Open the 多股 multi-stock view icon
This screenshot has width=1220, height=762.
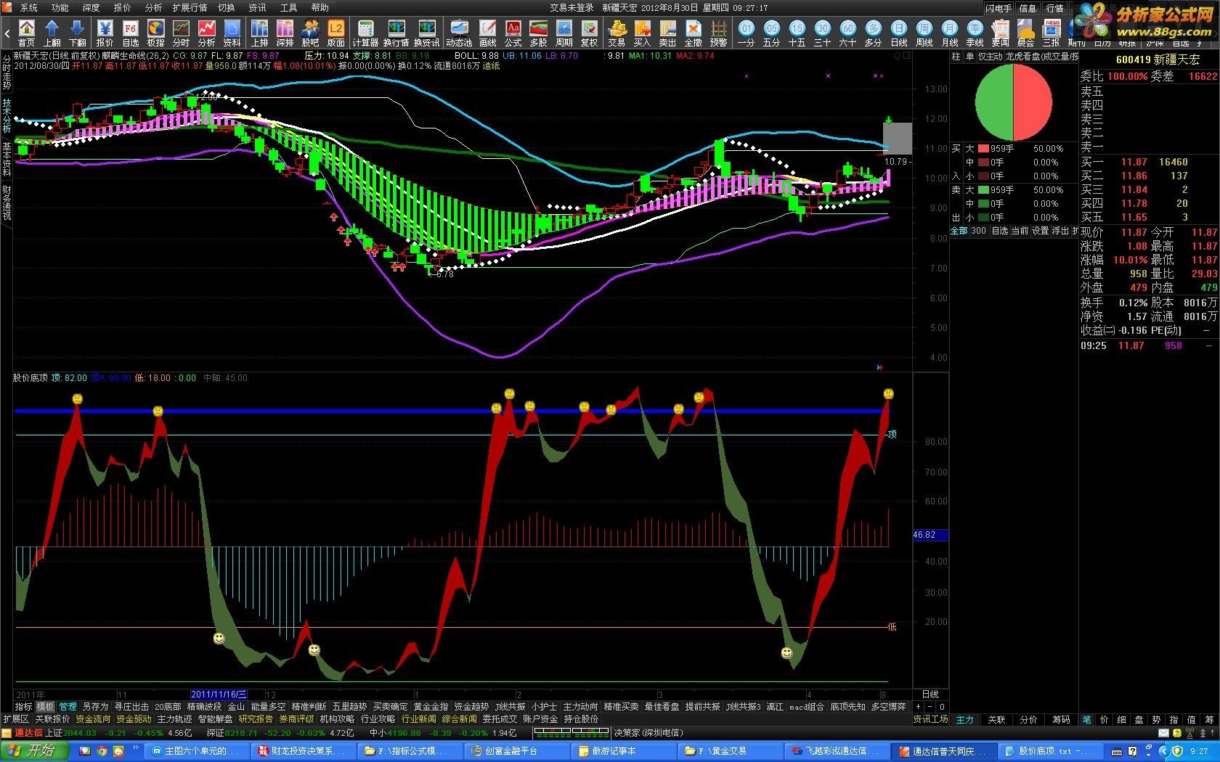point(539,33)
